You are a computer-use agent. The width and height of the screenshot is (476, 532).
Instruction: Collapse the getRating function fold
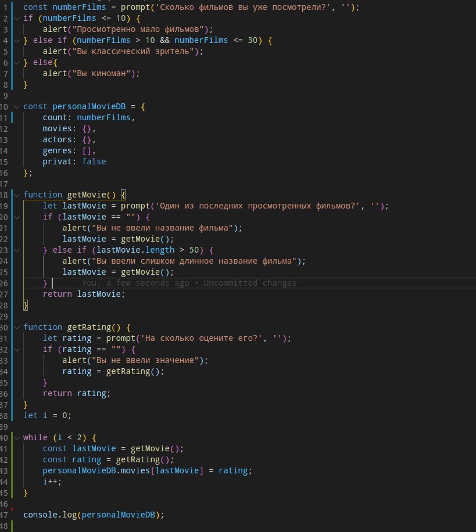pyautogui.click(x=17, y=328)
